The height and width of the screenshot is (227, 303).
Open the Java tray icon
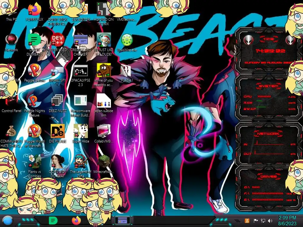point(247,220)
